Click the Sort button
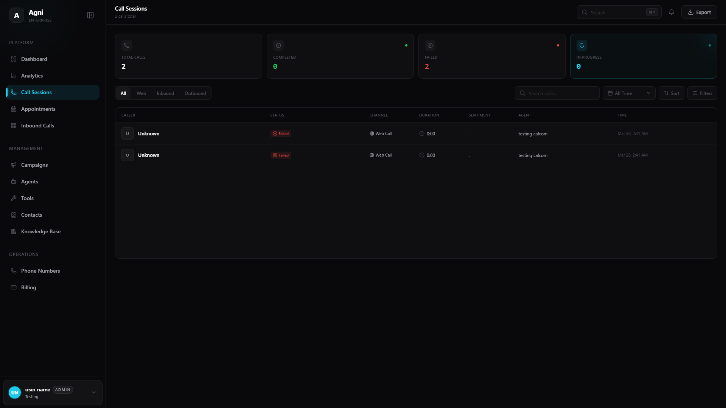This screenshot has height=408, width=726. pos(672,93)
